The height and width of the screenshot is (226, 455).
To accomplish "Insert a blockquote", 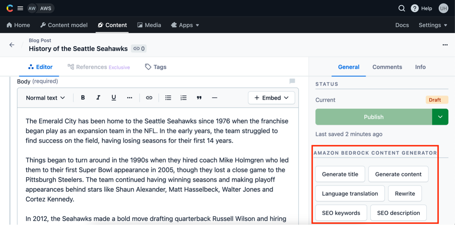I will click(199, 98).
